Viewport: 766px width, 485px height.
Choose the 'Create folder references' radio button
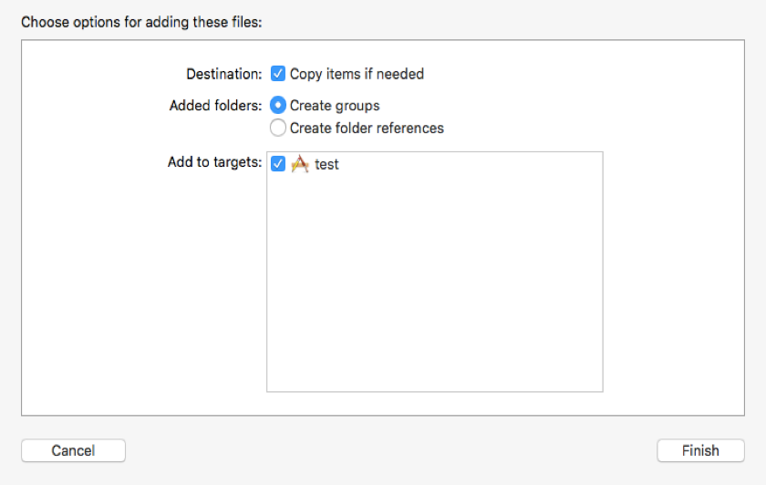(x=279, y=128)
